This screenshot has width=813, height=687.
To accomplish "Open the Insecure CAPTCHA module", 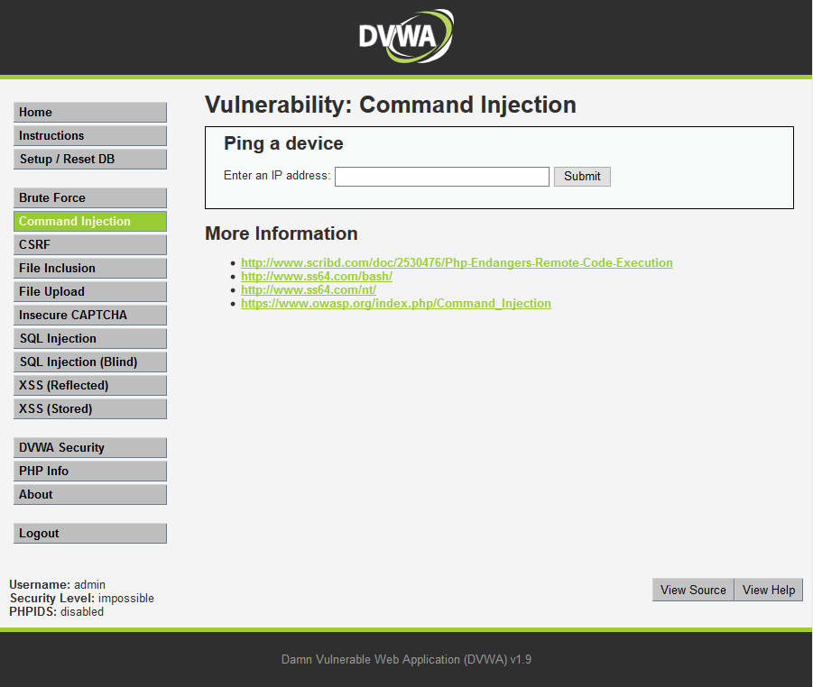I will click(x=89, y=315).
